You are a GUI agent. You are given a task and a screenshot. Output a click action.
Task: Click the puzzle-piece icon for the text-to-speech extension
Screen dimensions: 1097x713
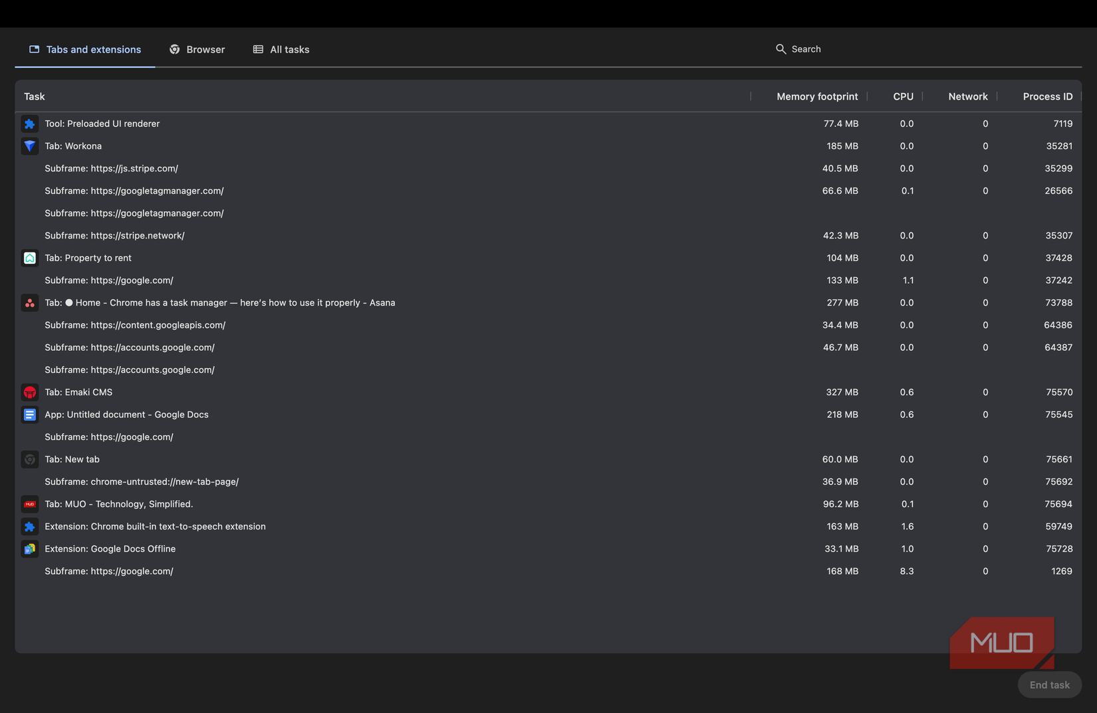click(x=30, y=526)
